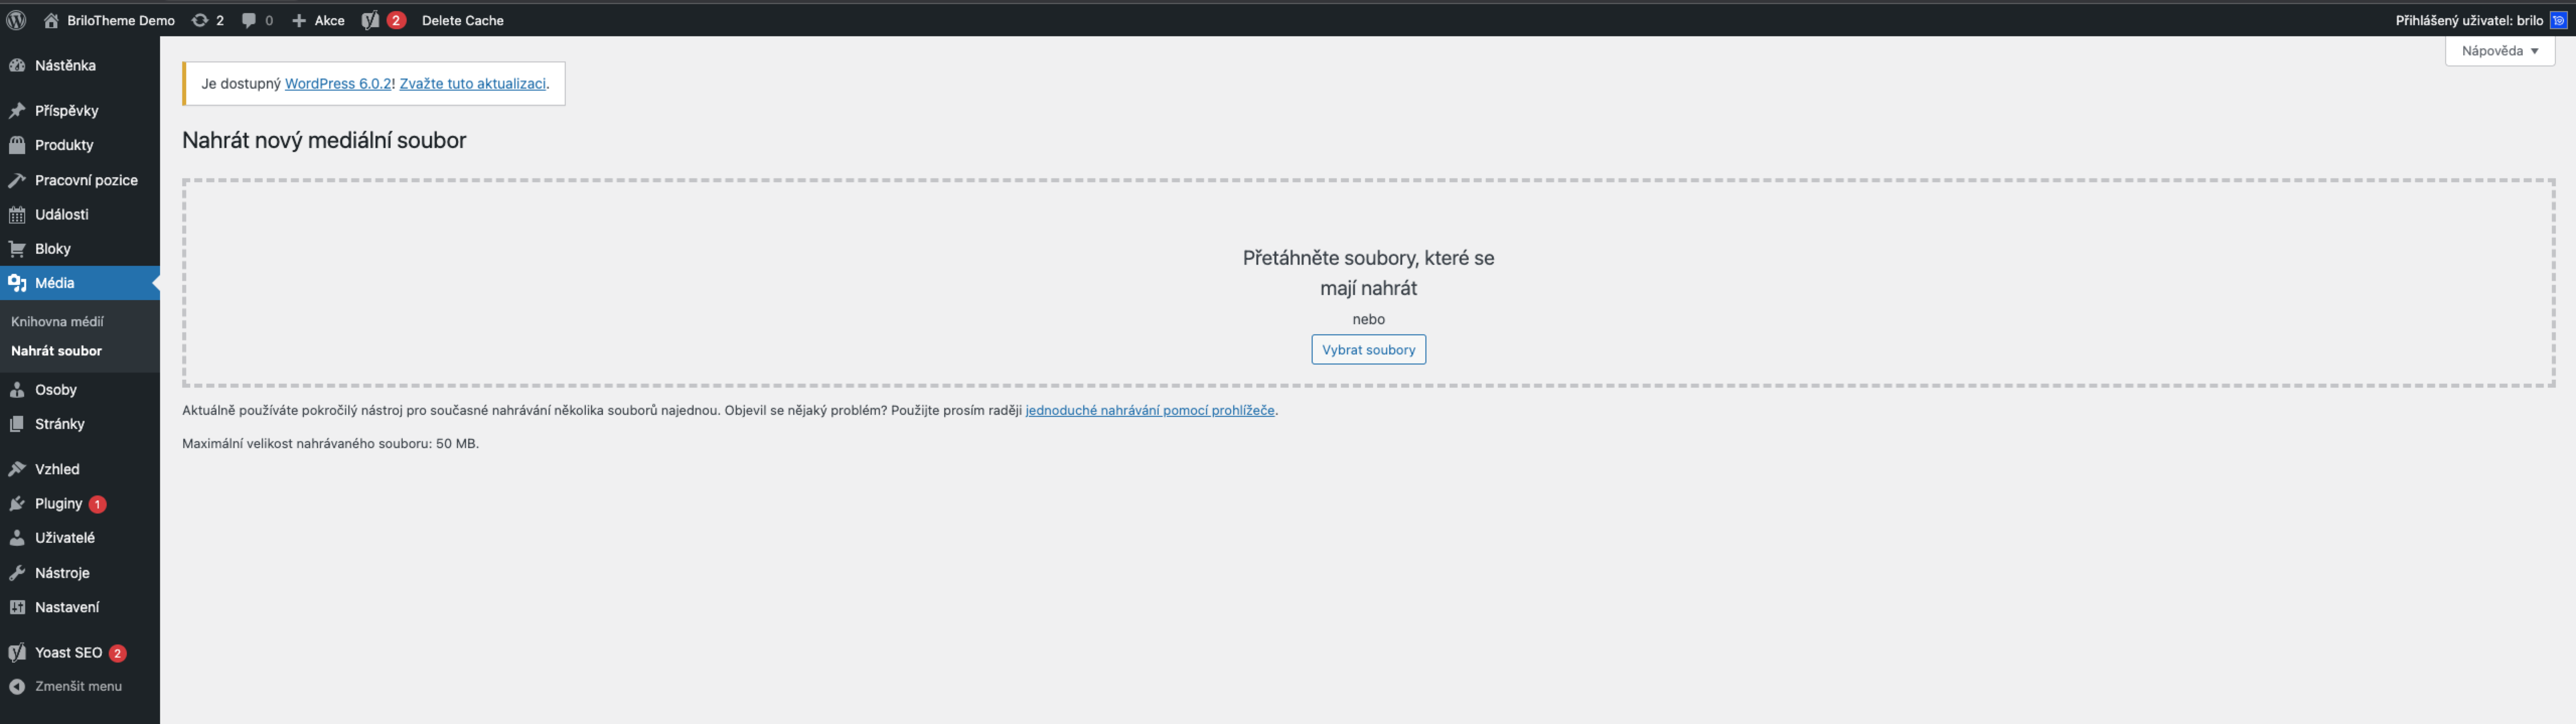The image size is (2576, 724).
Task: Click the simple browser uploader link
Action: tap(1149, 411)
